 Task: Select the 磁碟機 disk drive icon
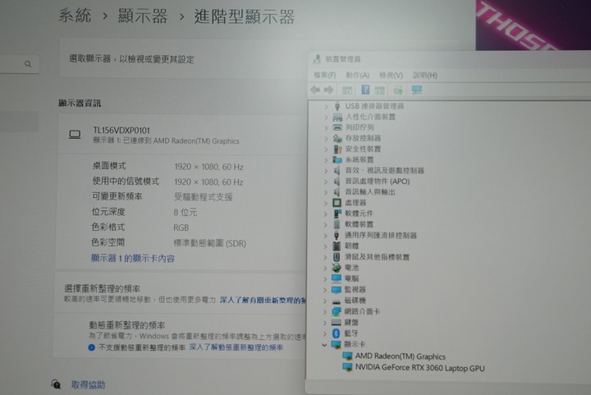(337, 301)
